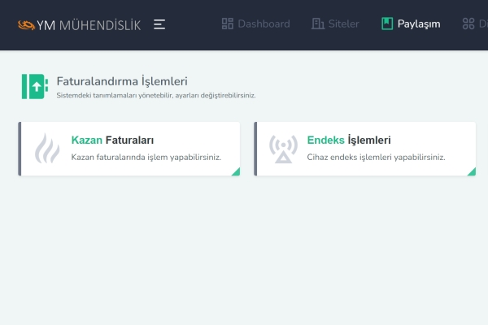Click Cihaz endeks işlemleri yapabilirsiniz description

[x=376, y=157]
